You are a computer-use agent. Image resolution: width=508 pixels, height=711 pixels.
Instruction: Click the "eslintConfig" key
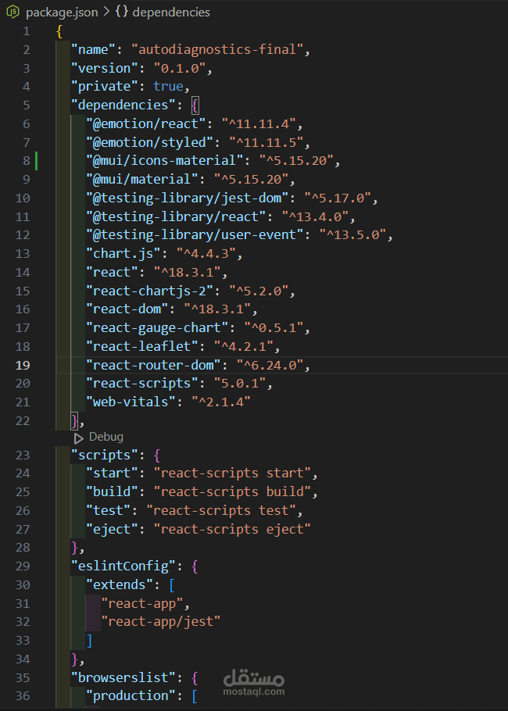point(123,566)
